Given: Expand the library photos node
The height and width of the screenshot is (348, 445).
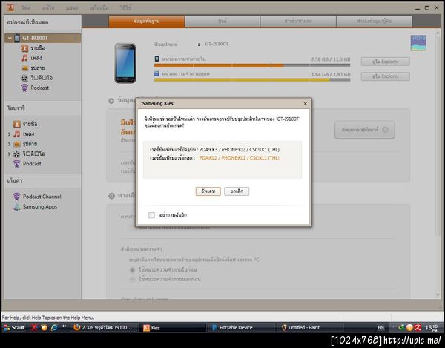Looking at the screenshot, I should (9, 144).
